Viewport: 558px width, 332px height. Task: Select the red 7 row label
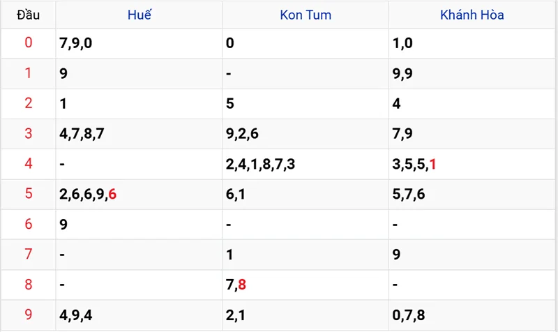[x=28, y=255]
